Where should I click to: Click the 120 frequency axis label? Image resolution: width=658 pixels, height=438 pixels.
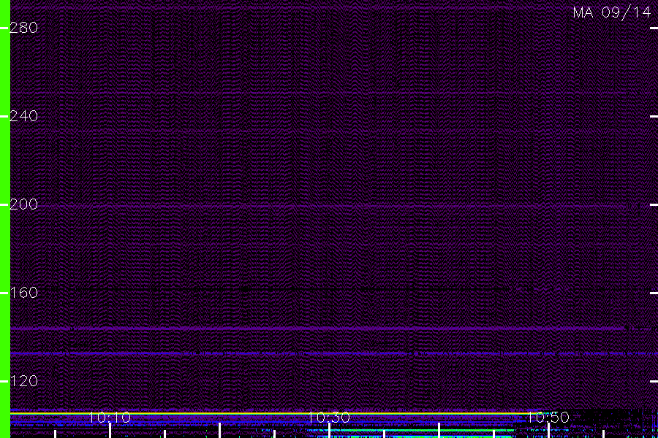[x=23, y=381]
